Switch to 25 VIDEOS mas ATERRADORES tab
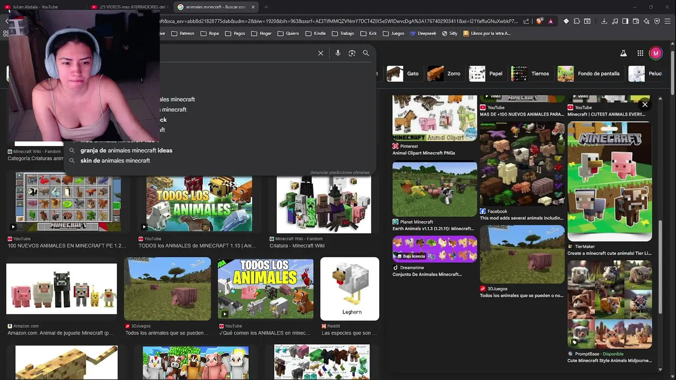 (129, 7)
